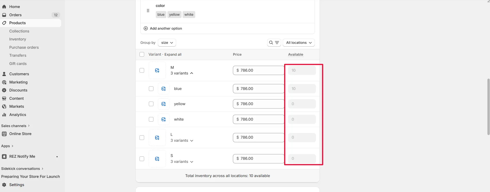This screenshot has width=490, height=192.
Task: Tick the S variant group checkbox
Action: tap(142, 159)
